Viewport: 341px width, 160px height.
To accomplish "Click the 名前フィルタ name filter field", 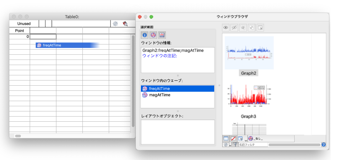I will (253, 145).
